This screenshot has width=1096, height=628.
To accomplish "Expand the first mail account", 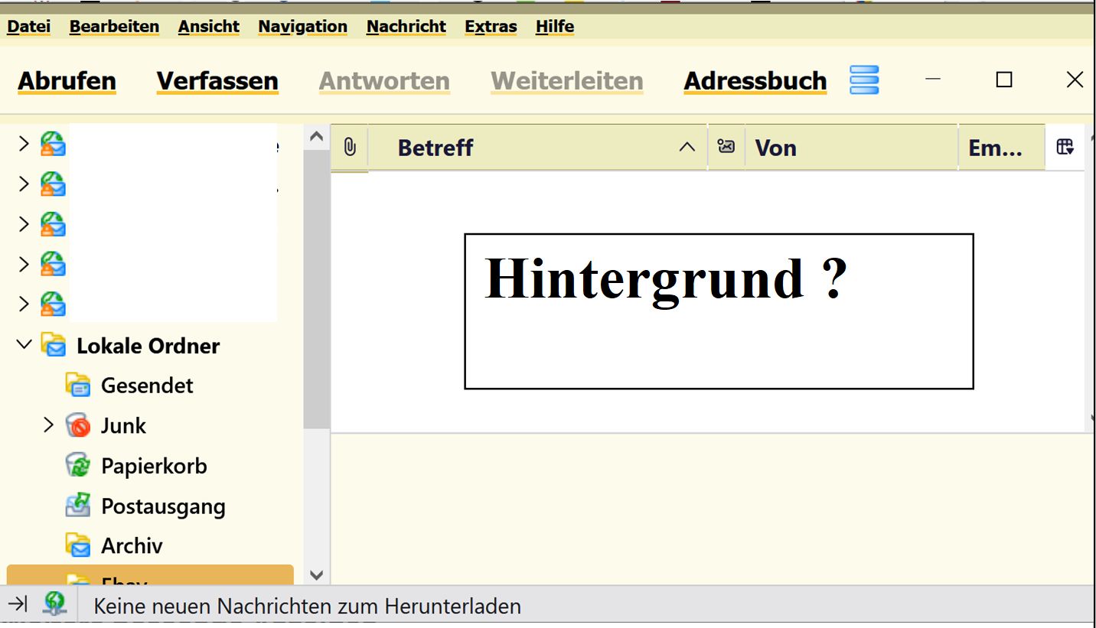I will pos(24,144).
